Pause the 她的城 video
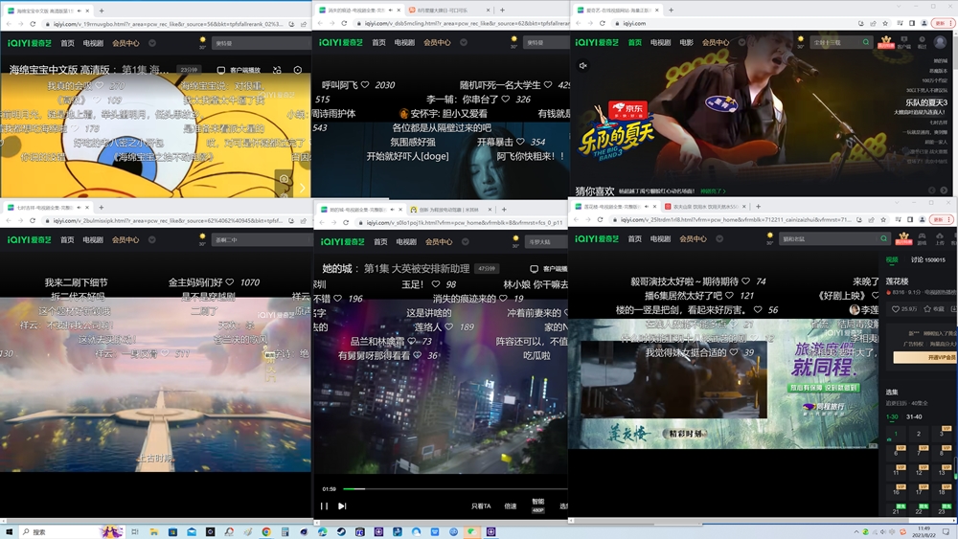This screenshot has width=958, height=539. pyautogui.click(x=324, y=506)
